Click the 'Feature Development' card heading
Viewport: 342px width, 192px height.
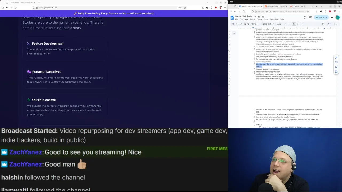pos(48,43)
